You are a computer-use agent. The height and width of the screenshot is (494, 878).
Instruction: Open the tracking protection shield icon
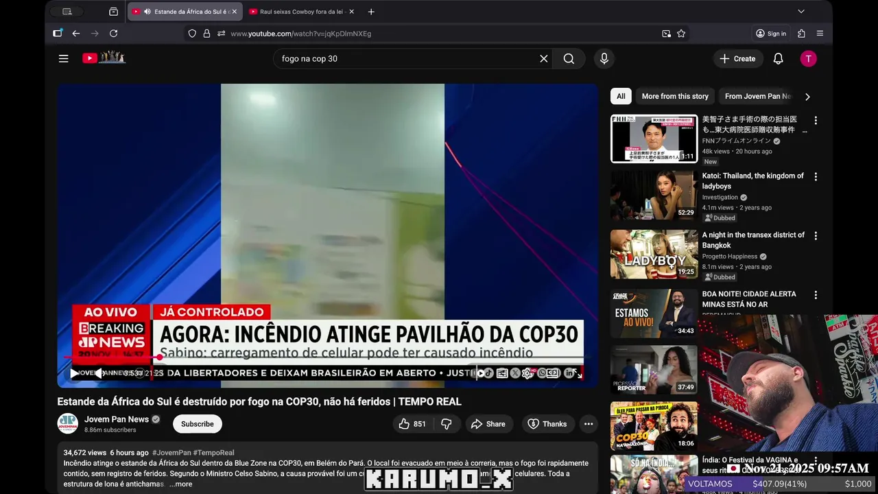[192, 33]
